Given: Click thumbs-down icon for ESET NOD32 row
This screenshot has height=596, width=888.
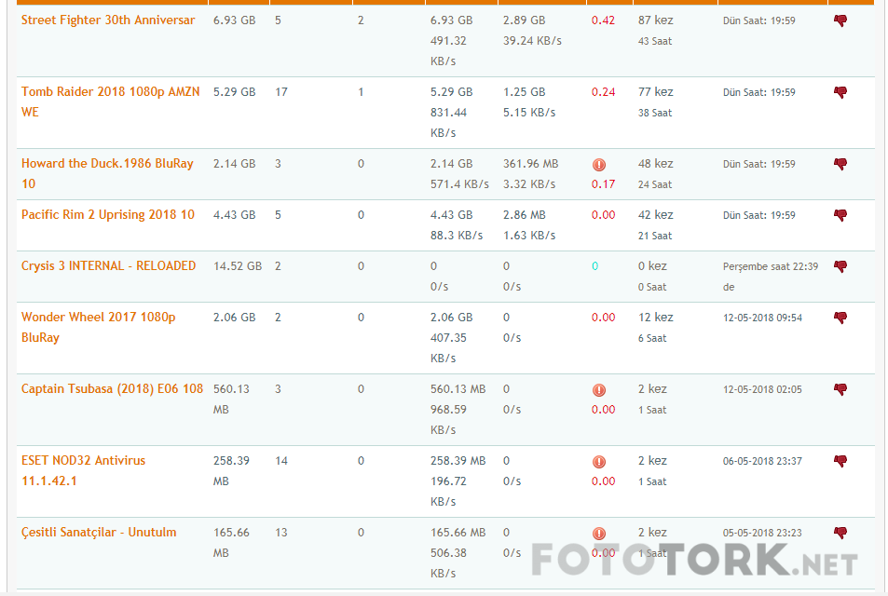Looking at the screenshot, I should click(x=840, y=461).
